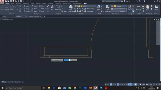
Task: Click the Group tool
Action: (x=130, y=8)
